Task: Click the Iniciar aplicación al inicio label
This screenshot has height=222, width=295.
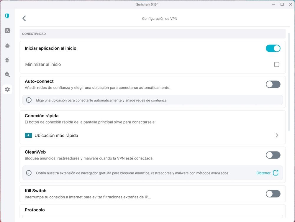Action: [51, 48]
